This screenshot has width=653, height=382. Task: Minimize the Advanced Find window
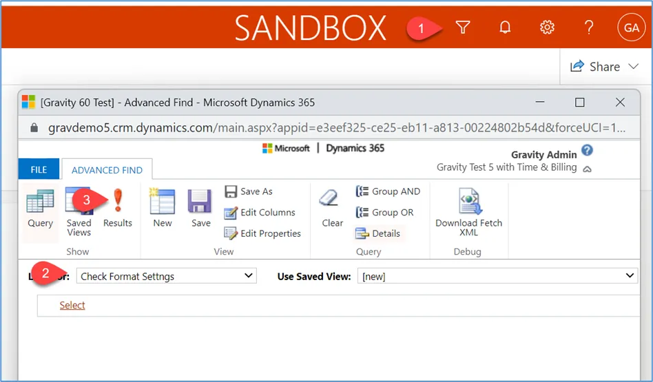pyautogui.click(x=540, y=102)
